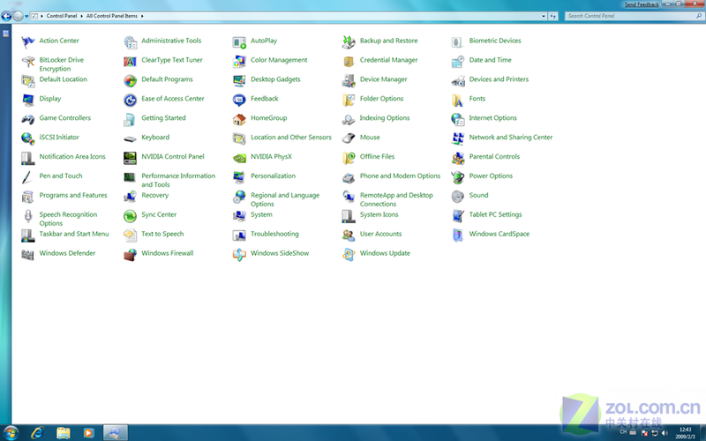Open Desktop Gadgets link
The width and height of the screenshot is (706, 441).
coord(275,79)
